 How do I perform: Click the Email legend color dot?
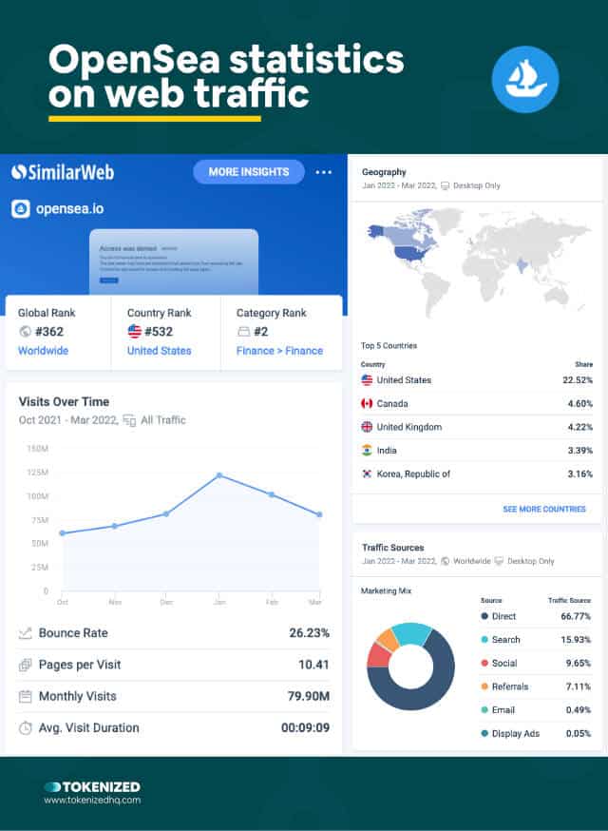484,710
